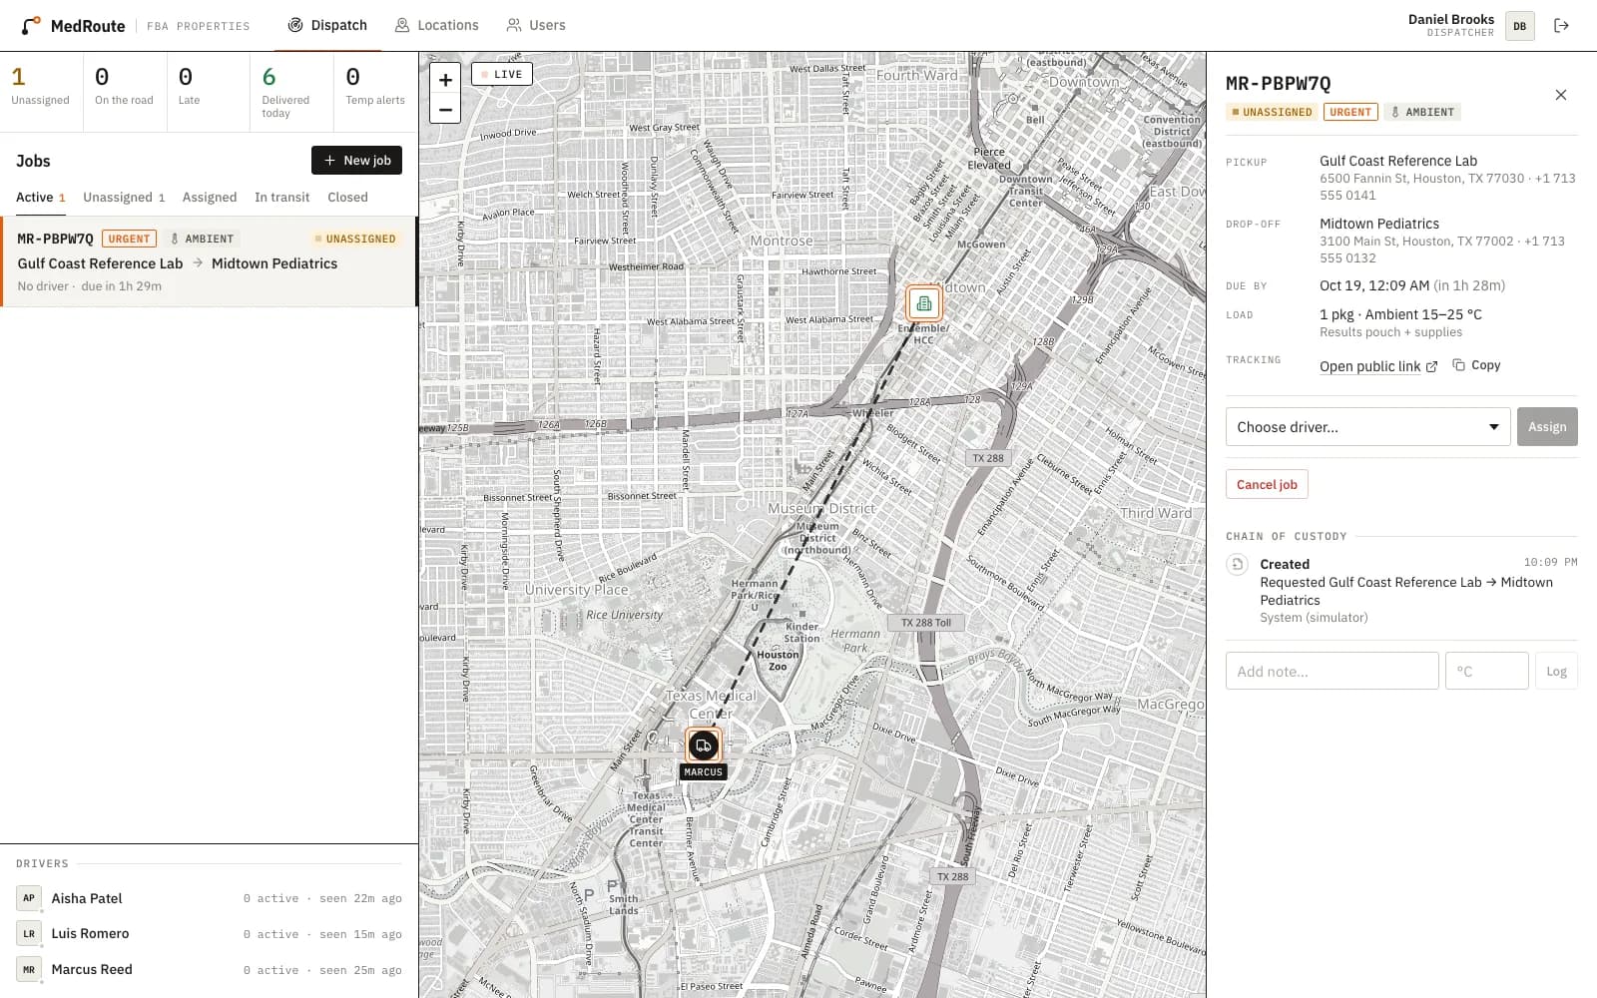The width and height of the screenshot is (1597, 998).
Task: Click the LR driver avatar
Action: [29, 934]
